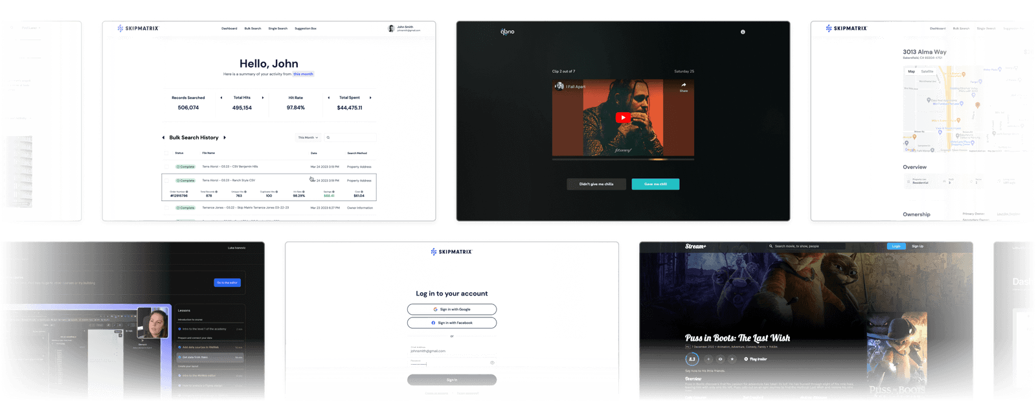Click the plus icon under Puss in Boots title
Viewport: 1036px width, 401px height.
pyautogui.click(x=708, y=359)
